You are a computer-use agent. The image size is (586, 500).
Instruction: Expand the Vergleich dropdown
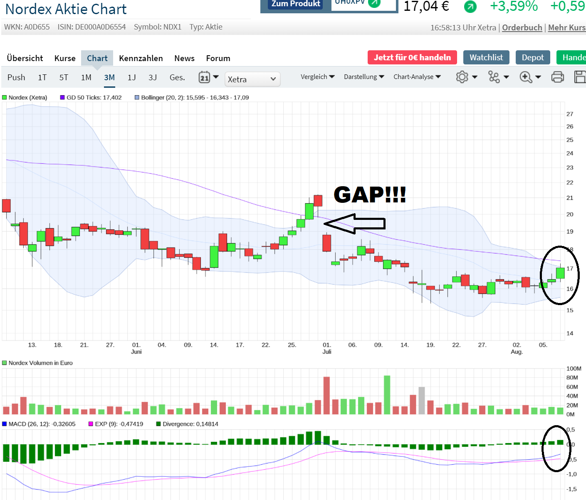pos(318,77)
